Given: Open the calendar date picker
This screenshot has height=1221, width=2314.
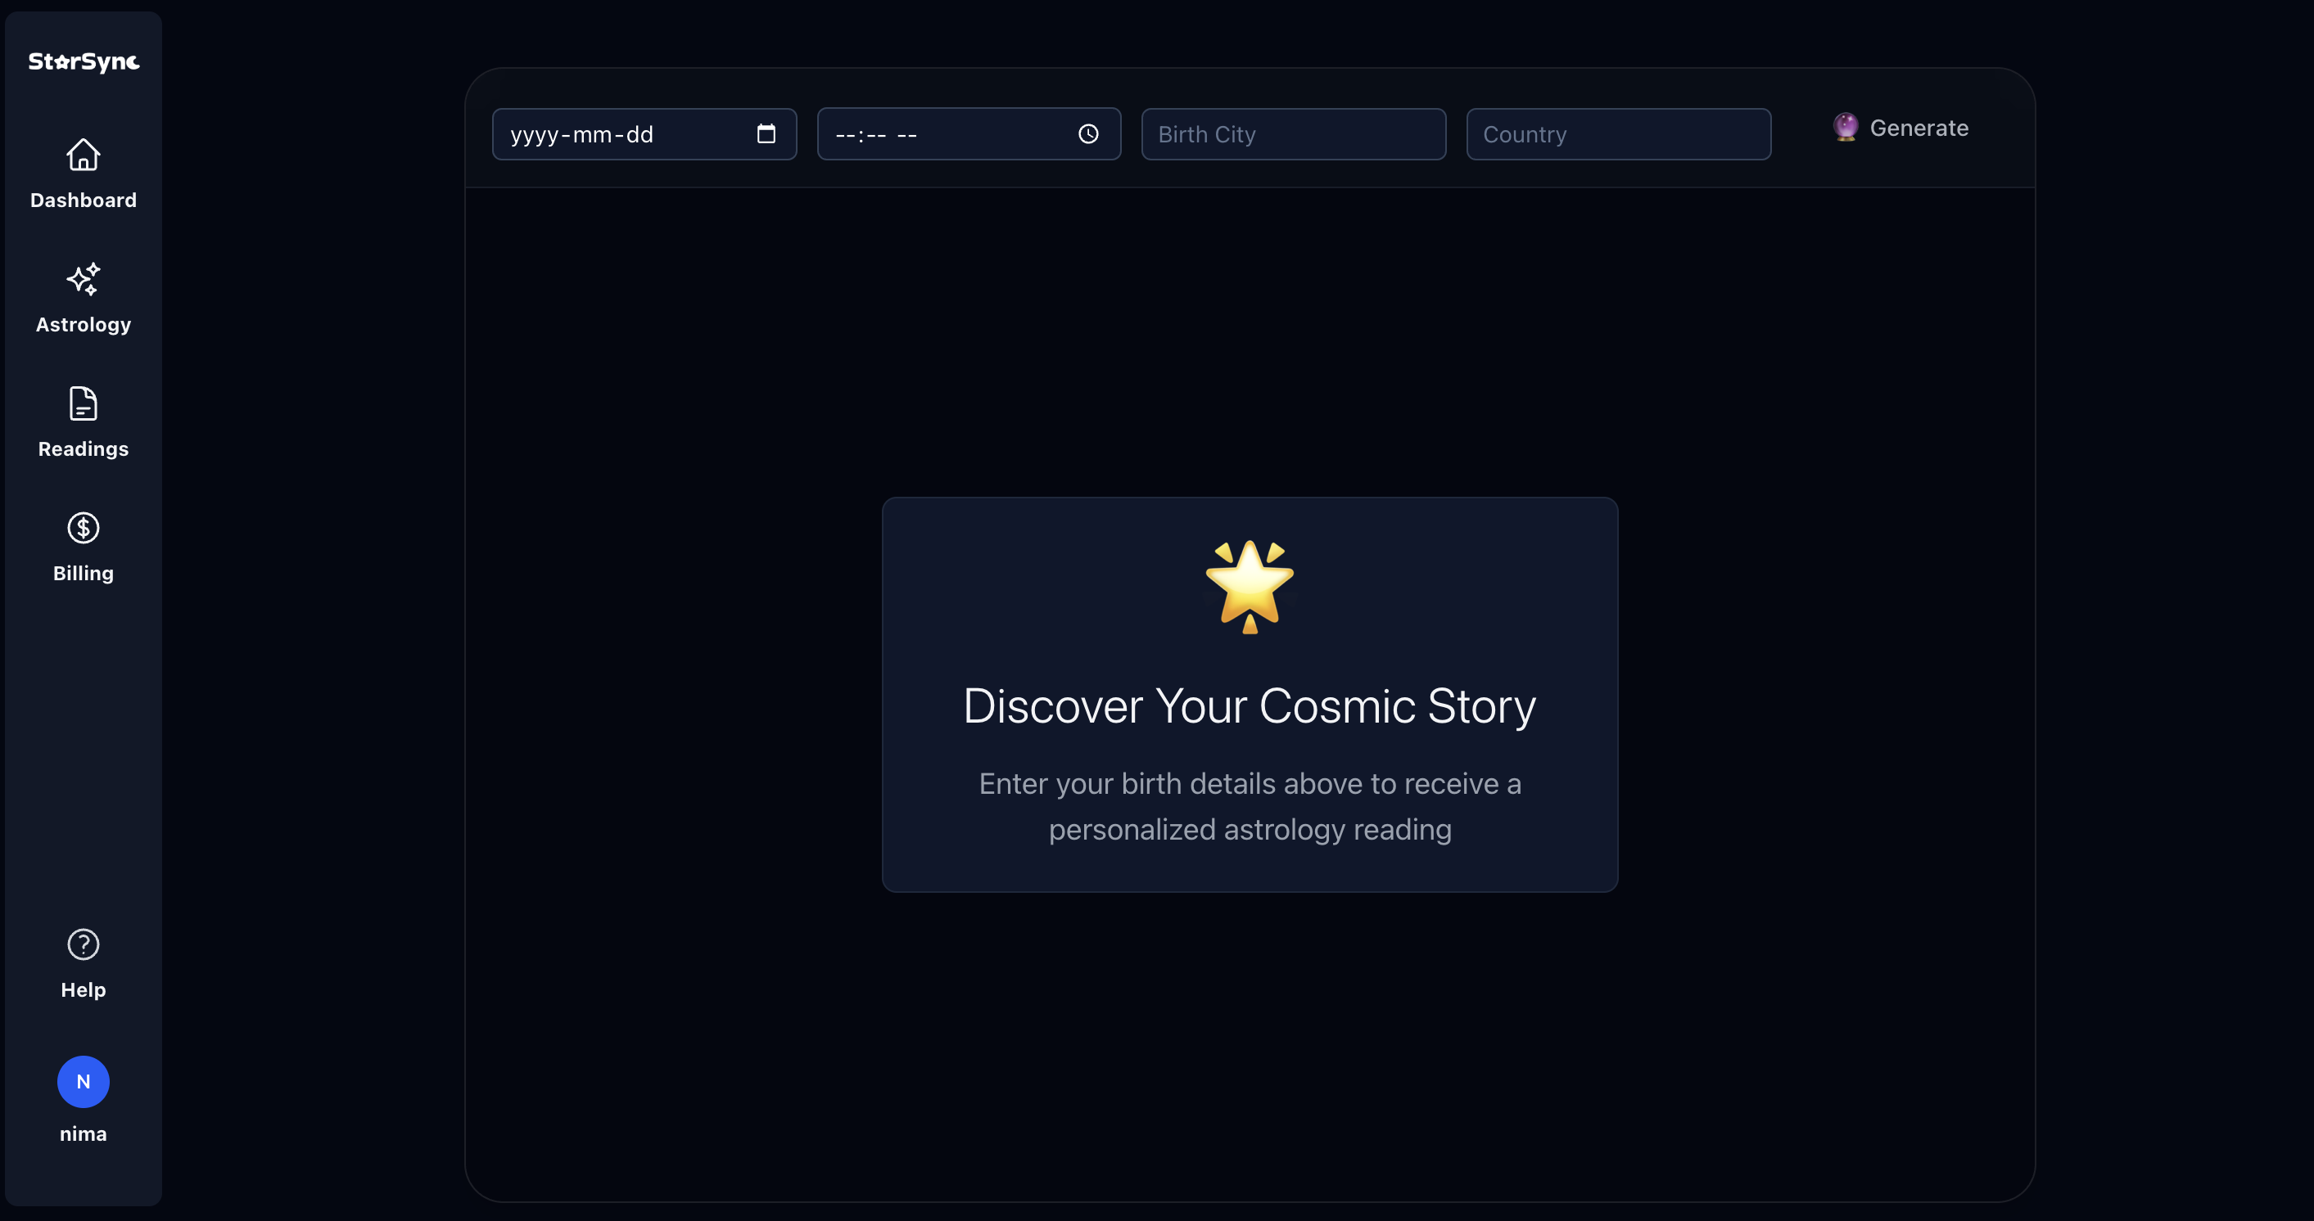Looking at the screenshot, I should coord(766,133).
